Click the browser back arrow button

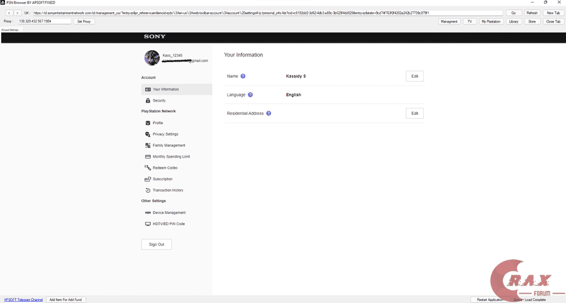point(9,13)
